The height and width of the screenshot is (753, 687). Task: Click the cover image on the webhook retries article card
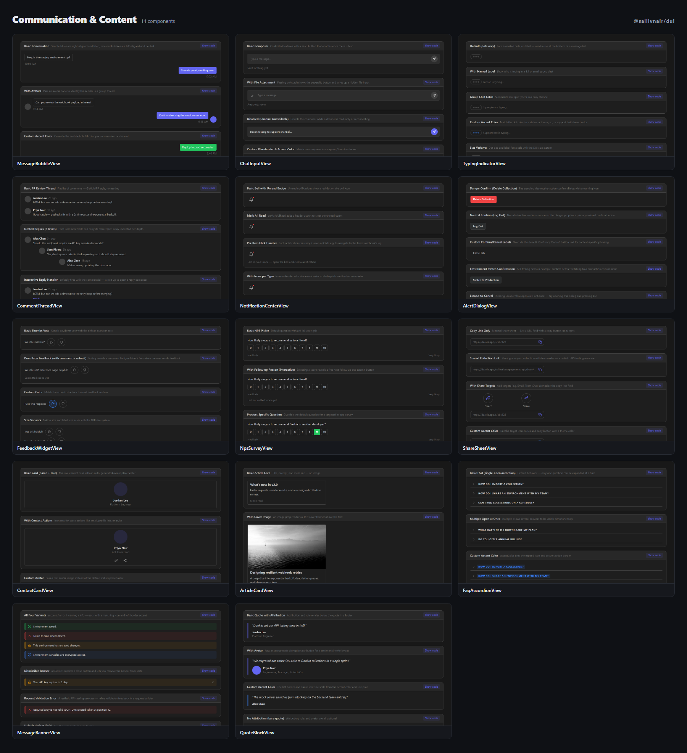pos(287,547)
